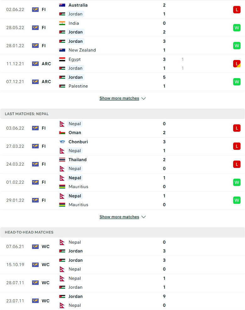Open Jordan 9-0 Nepal match on 23.07.11

[122, 301]
